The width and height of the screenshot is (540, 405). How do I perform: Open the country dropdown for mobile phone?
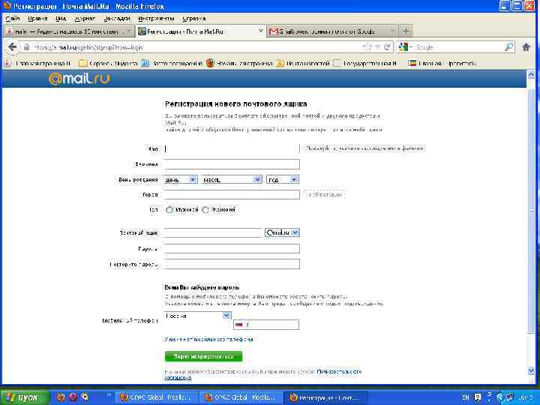coord(198,316)
